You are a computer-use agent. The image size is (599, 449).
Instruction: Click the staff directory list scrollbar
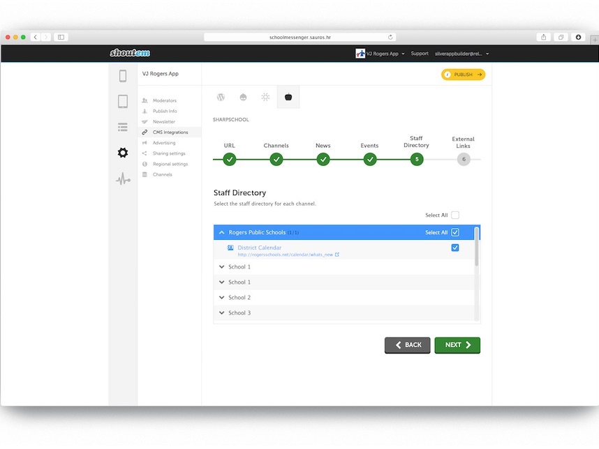click(477, 247)
